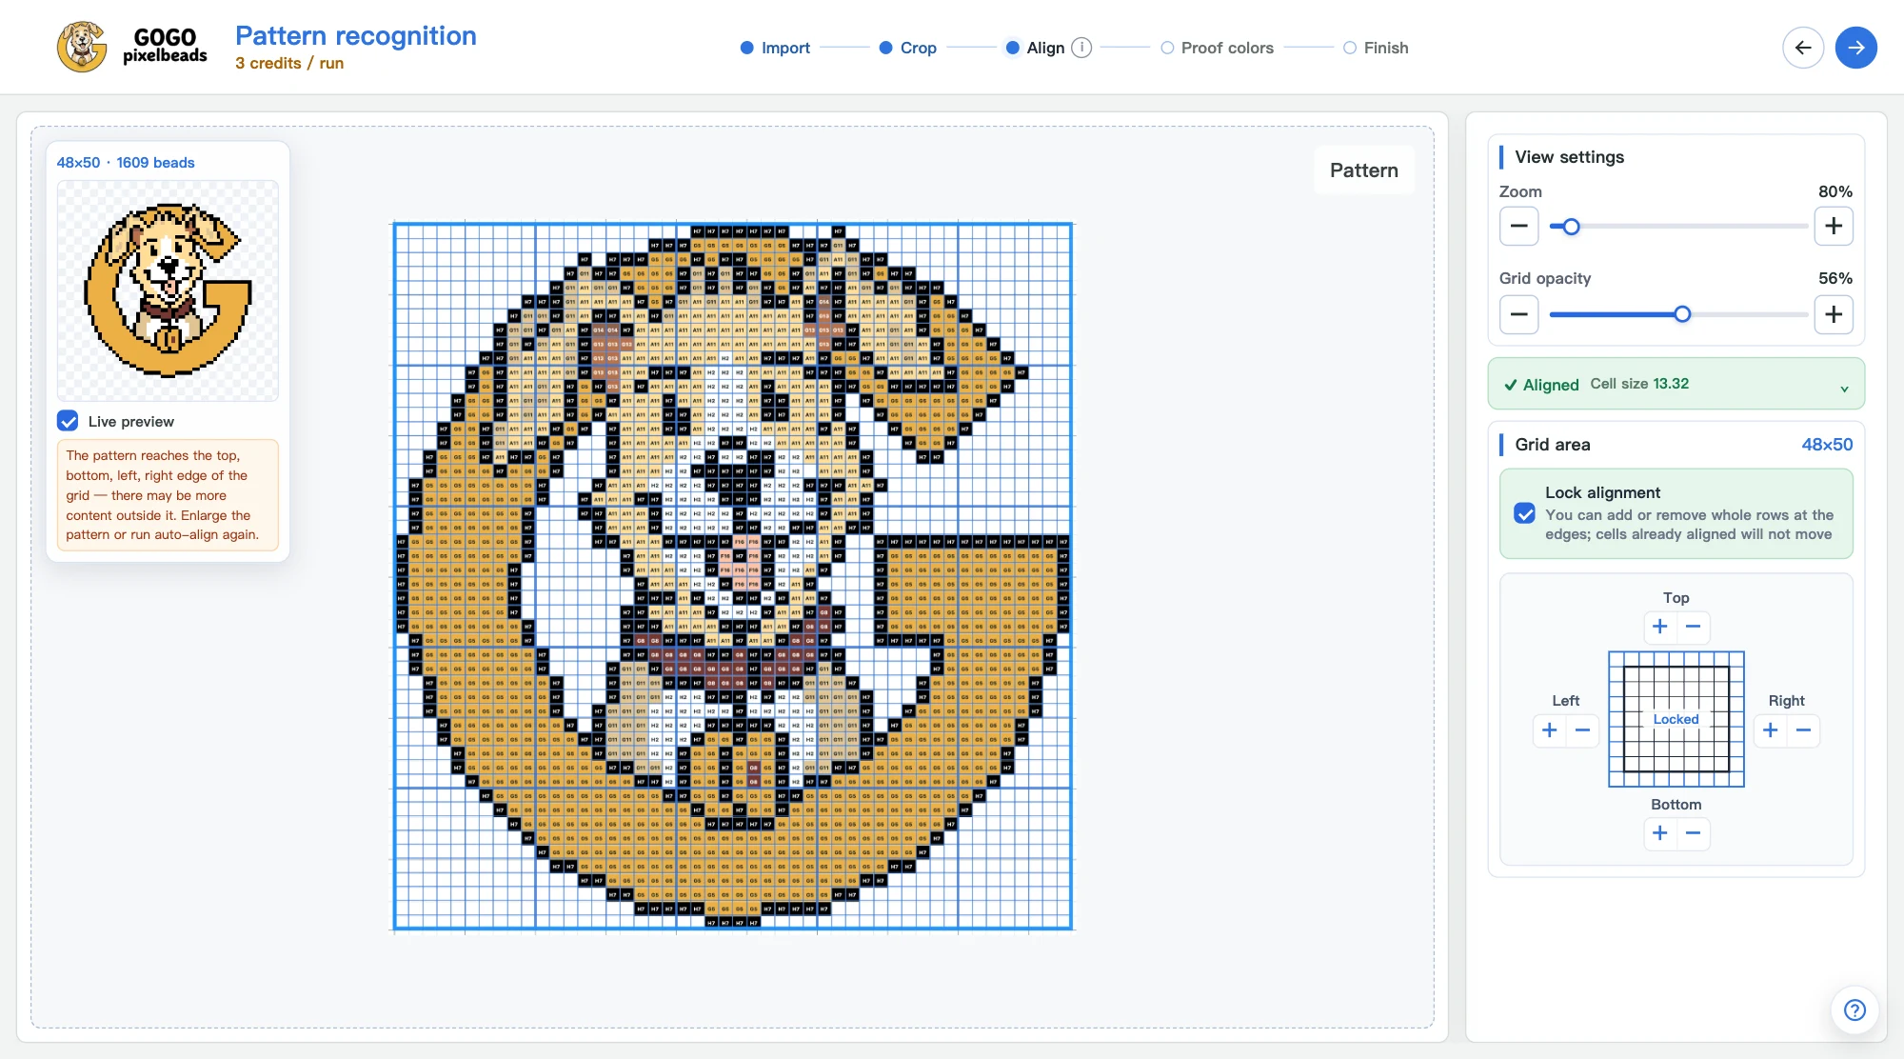
Task: Click the dog logo preview thumbnail
Action: pyautogui.click(x=168, y=290)
